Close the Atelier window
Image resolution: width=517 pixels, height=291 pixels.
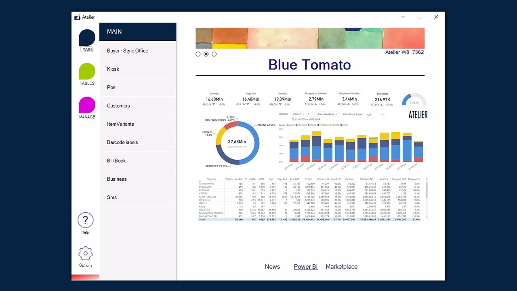coord(436,17)
